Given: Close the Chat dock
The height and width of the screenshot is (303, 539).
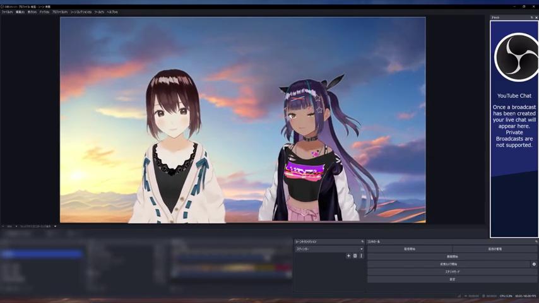Looking at the screenshot, I should tap(536, 17).
